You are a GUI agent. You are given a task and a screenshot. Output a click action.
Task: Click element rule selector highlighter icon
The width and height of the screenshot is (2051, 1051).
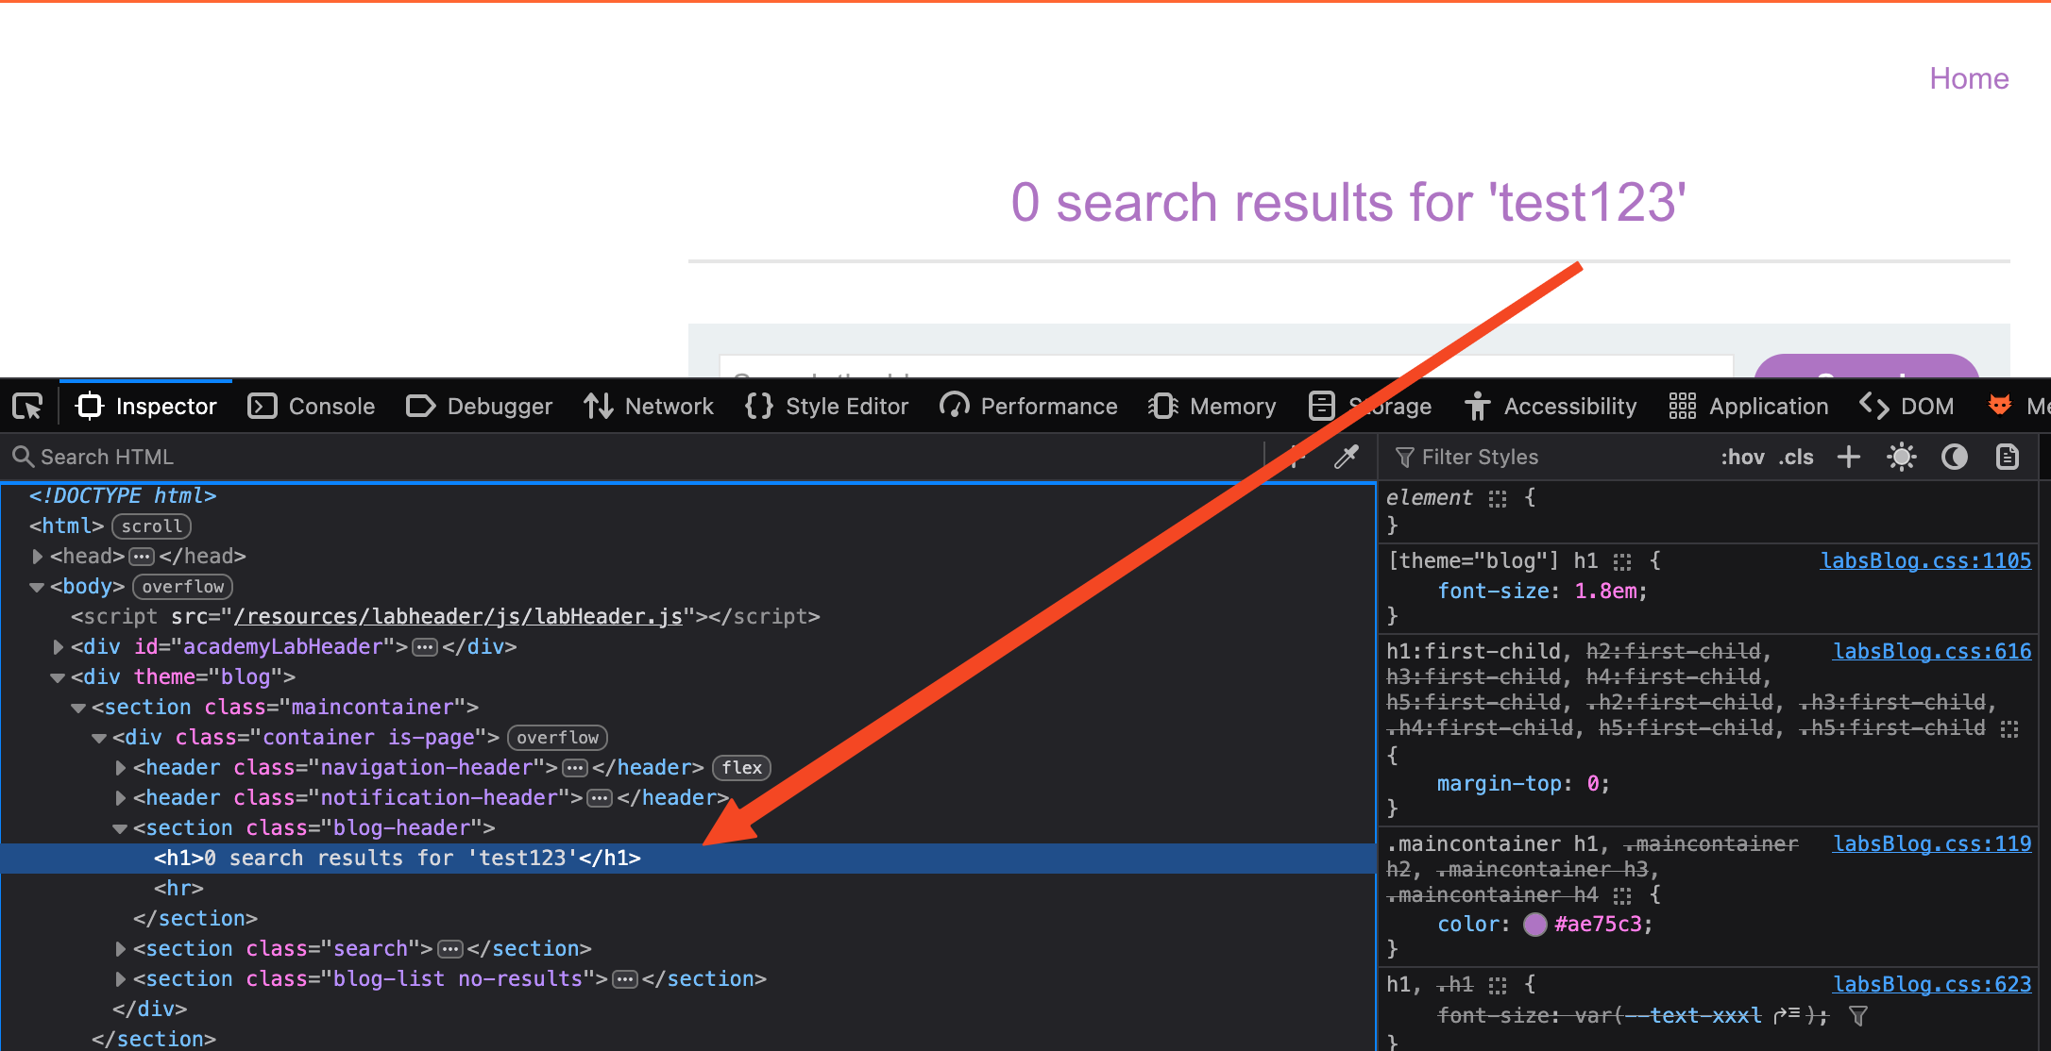click(1498, 498)
